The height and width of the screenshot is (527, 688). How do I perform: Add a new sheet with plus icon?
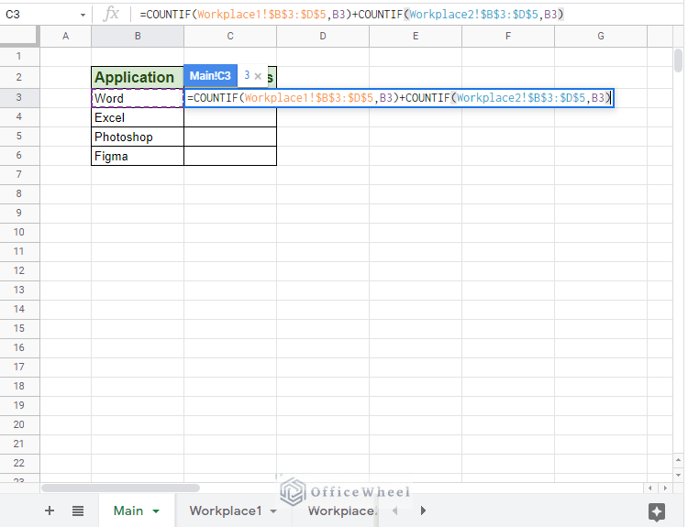(x=50, y=511)
